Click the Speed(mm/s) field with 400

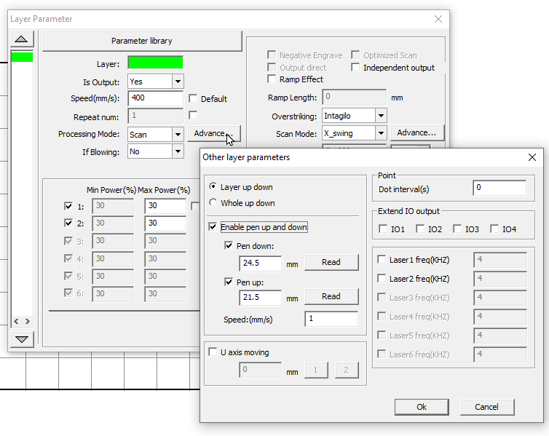pyautogui.click(x=156, y=98)
